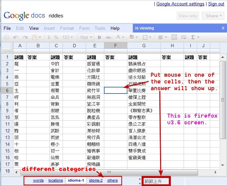Open the Paste clipboard icon menu
The image size is (227, 186).
click(x=36, y=37)
